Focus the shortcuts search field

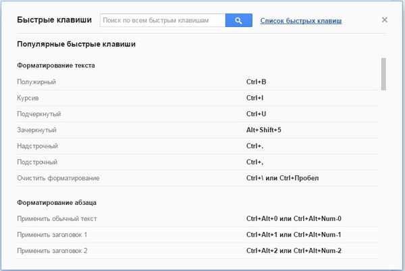coord(163,20)
